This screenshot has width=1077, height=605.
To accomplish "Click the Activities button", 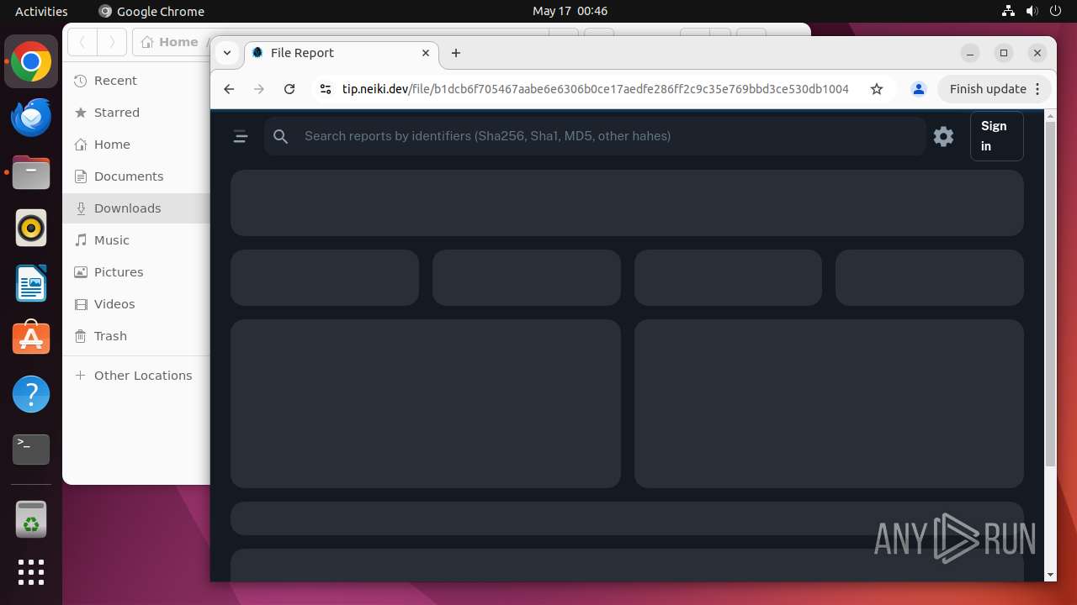I will tap(41, 11).
